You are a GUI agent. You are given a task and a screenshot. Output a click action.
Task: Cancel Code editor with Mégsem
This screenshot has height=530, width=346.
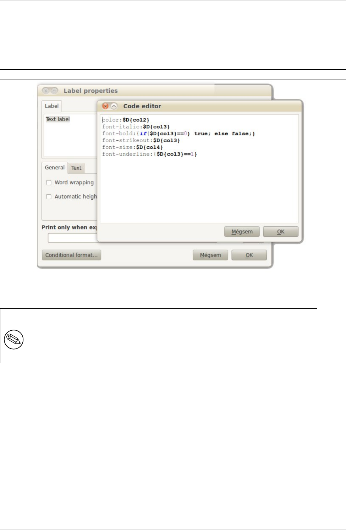(x=242, y=232)
